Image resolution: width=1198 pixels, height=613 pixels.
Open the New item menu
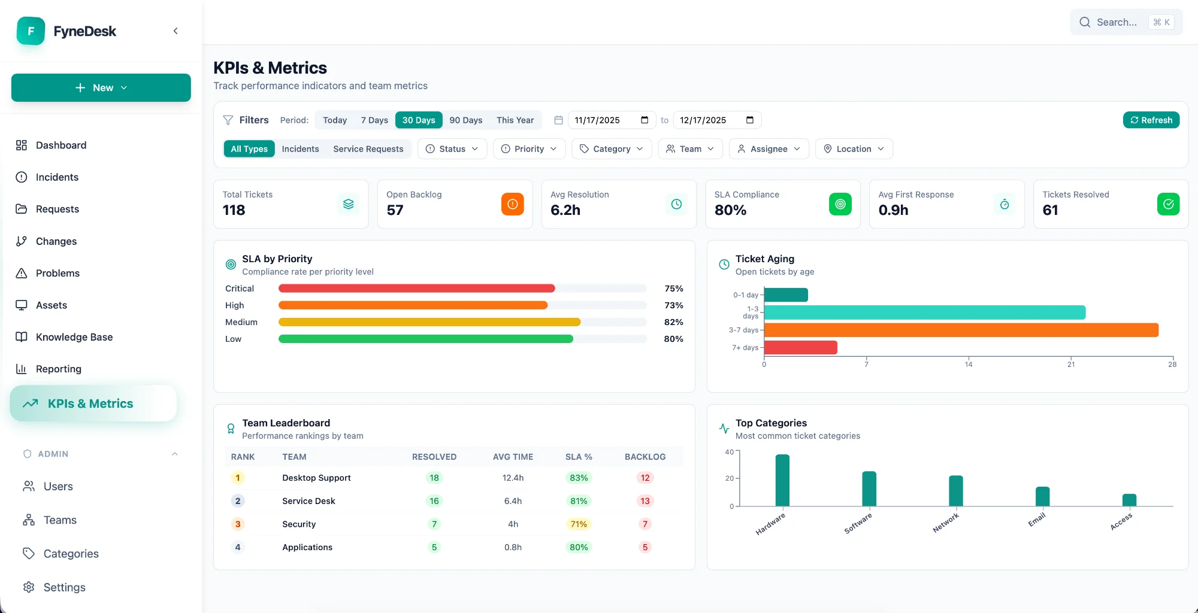[101, 87]
